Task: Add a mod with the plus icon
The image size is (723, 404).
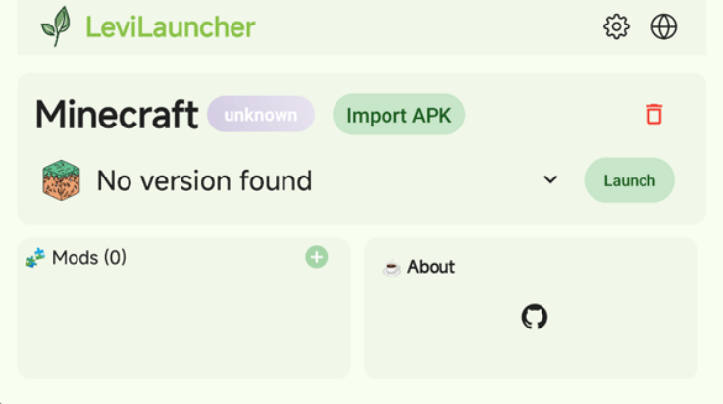Action: (x=316, y=257)
